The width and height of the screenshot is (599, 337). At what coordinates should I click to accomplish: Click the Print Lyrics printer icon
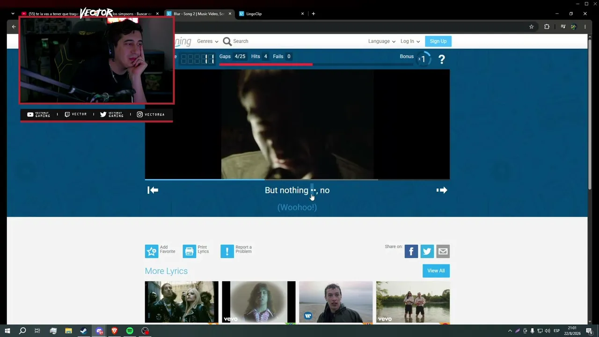coord(190,251)
